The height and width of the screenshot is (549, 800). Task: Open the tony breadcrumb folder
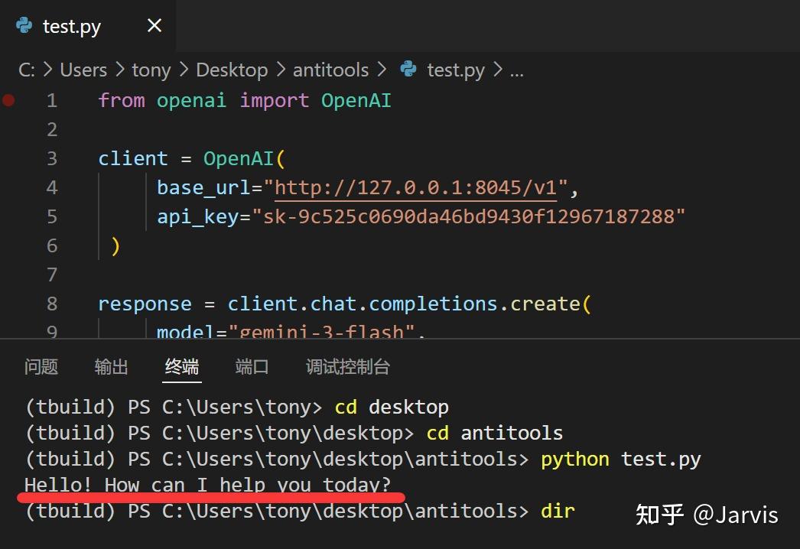151,70
